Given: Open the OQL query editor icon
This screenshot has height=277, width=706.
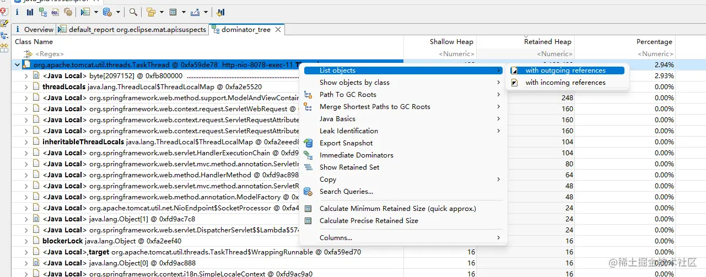Looking at the screenshot, I should pos(55,12).
